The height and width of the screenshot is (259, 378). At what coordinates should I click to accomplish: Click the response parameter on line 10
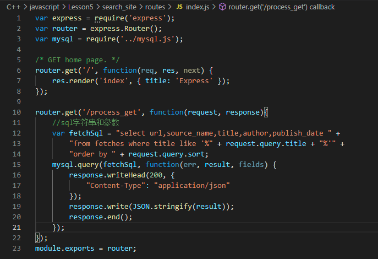point(243,112)
